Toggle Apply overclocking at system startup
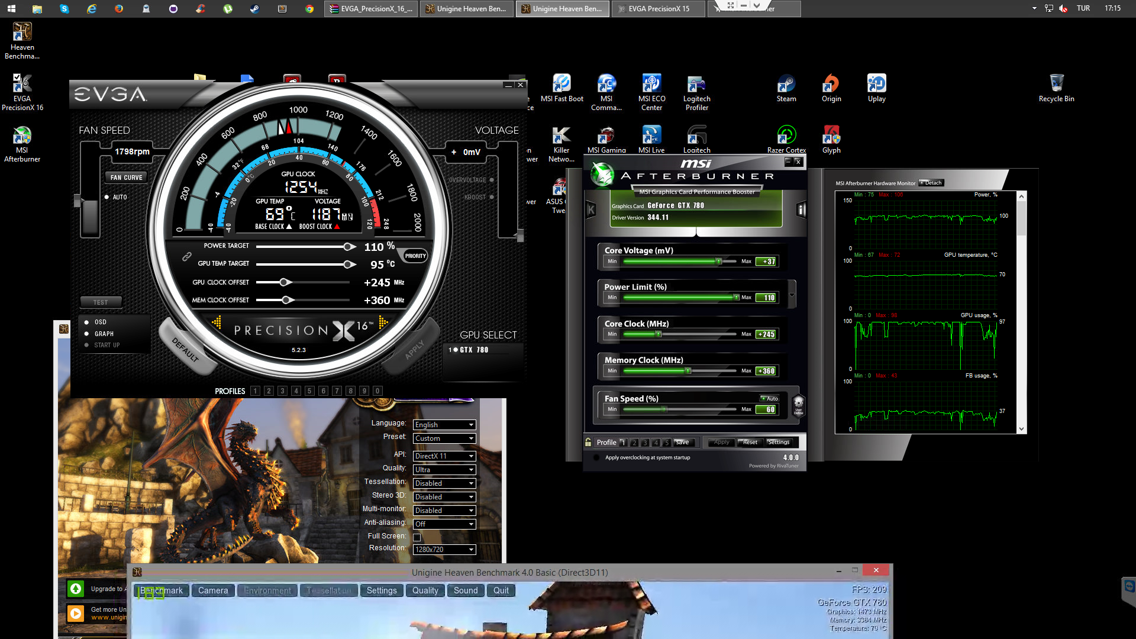This screenshot has height=639, width=1136. [x=596, y=457]
